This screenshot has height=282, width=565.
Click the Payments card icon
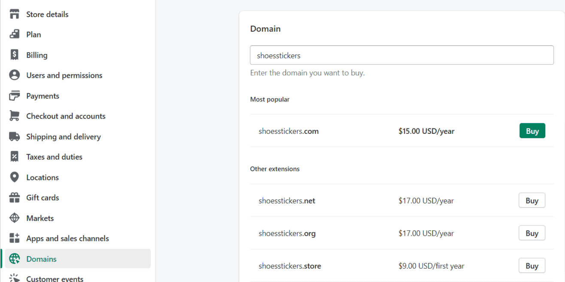point(15,96)
